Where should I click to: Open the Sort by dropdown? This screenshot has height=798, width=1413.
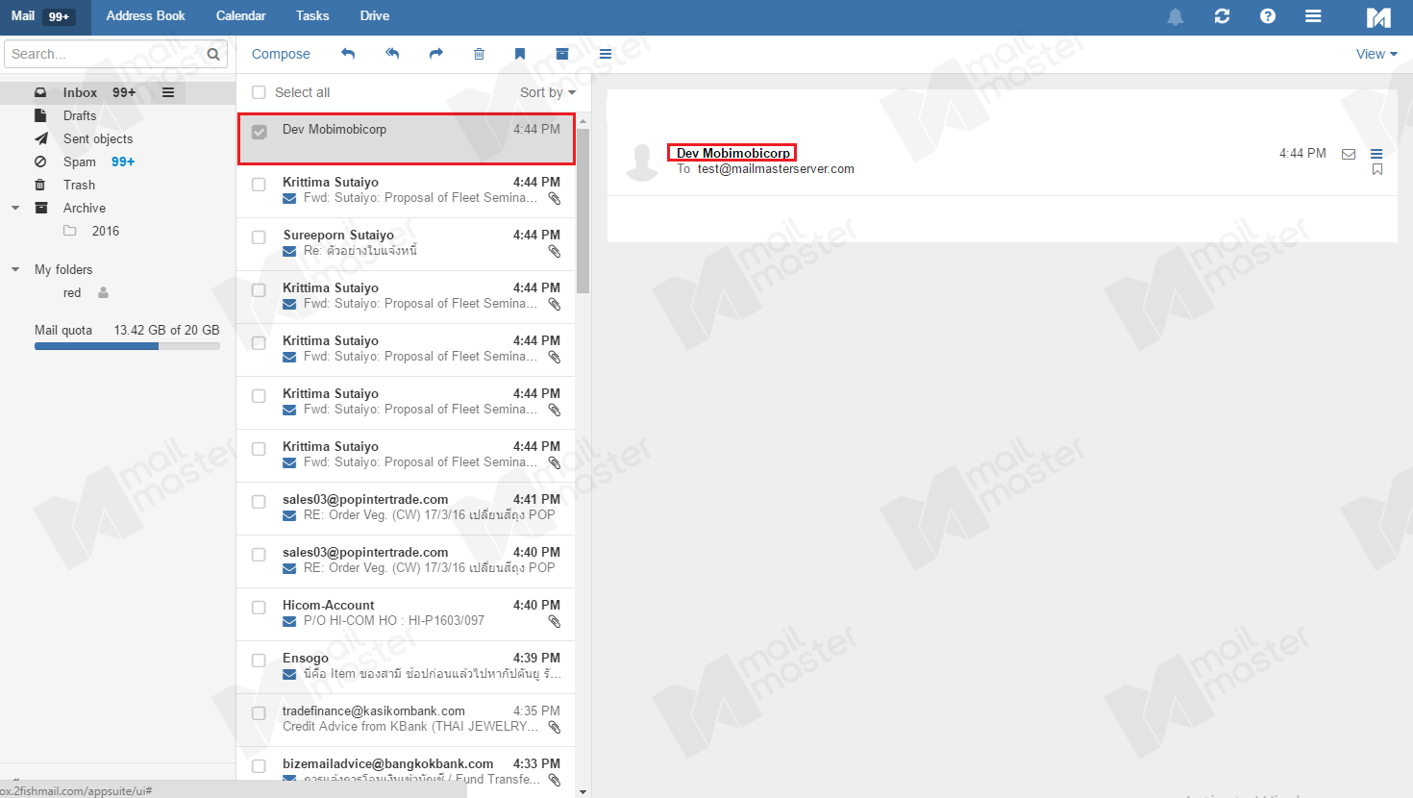click(548, 91)
